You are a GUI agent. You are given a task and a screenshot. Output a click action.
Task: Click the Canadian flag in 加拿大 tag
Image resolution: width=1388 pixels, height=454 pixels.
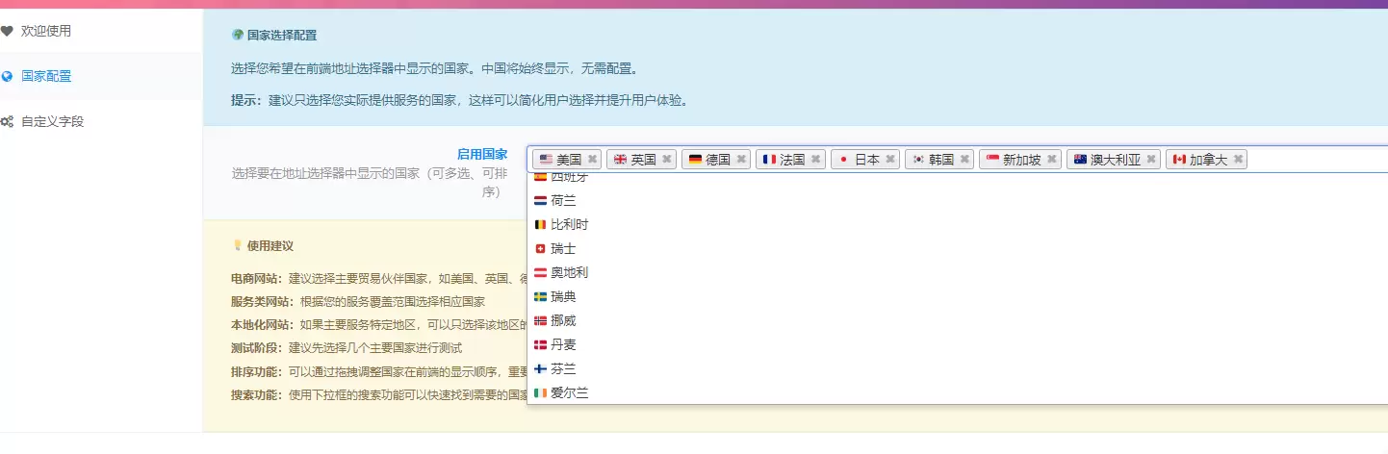tap(1179, 160)
